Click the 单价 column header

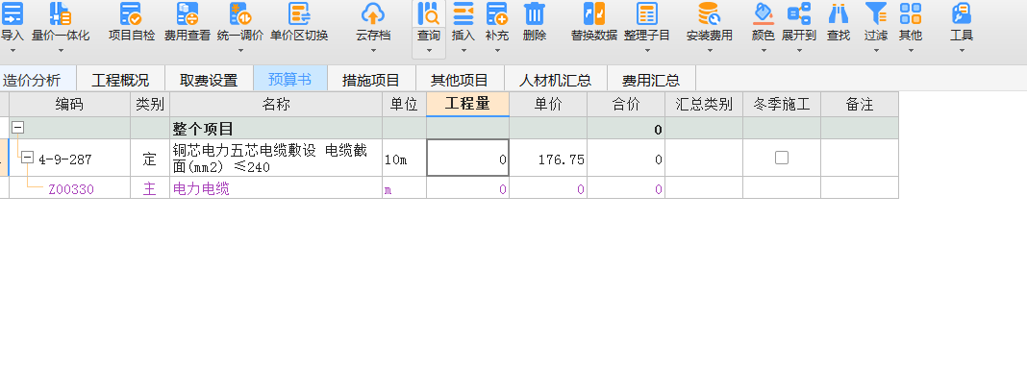548,104
